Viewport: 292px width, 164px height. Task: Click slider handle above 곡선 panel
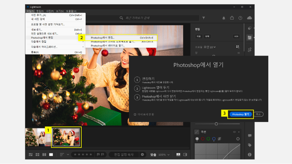[x=216, y=124]
